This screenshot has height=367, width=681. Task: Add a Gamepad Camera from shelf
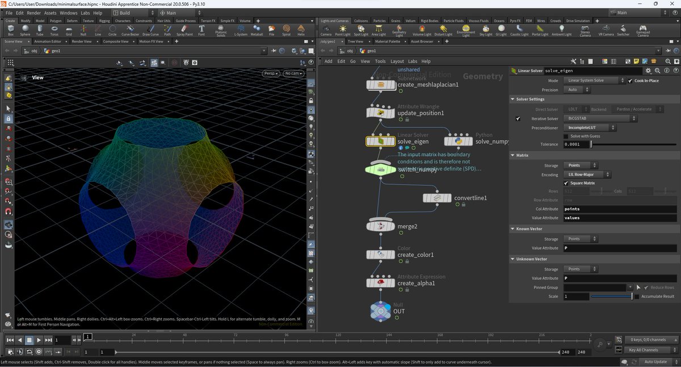pyautogui.click(x=642, y=31)
